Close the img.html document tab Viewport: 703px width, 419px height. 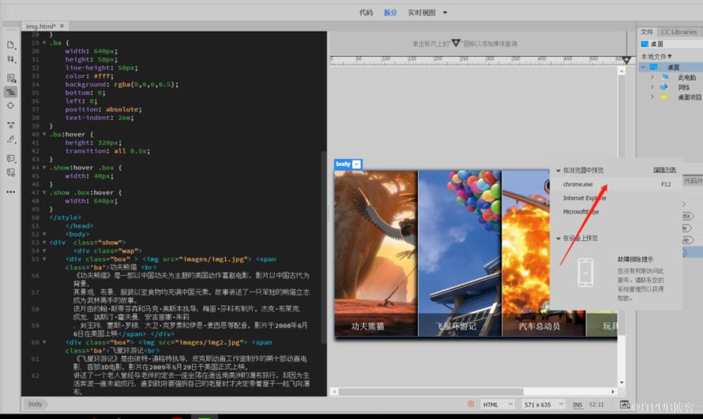click(62, 26)
